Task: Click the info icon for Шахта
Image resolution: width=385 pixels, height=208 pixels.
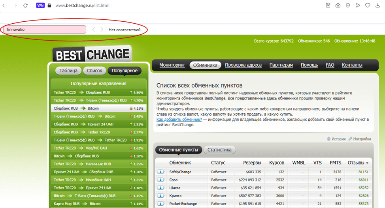Action: click(160, 188)
